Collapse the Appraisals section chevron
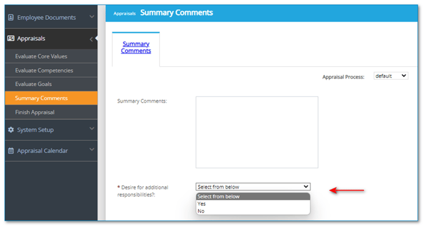Viewport: 423px width, 226px height. click(x=91, y=39)
